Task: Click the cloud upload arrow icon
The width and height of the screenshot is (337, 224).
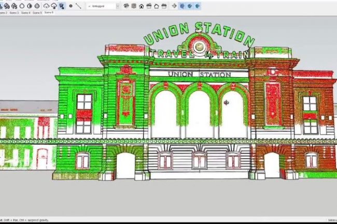Action: pyautogui.click(x=53, y=6)
